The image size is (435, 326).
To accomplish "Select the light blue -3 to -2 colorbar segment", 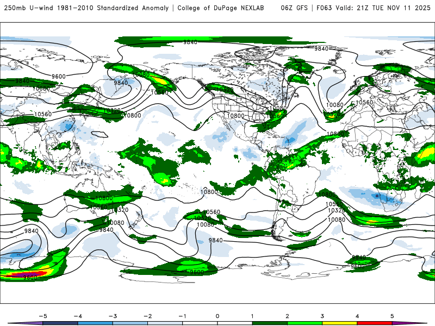I will coord(130,323).
